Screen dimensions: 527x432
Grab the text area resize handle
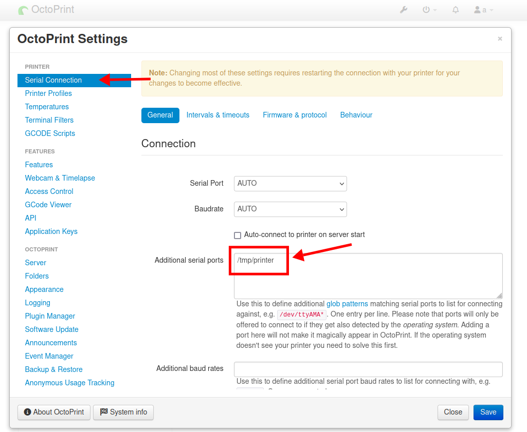pyautogui.click(x=499, y=296)
